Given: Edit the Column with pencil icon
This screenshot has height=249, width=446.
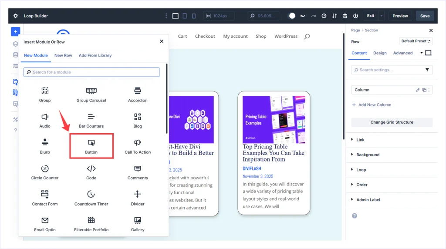Looking at the screenshot, I should (418, 90).
